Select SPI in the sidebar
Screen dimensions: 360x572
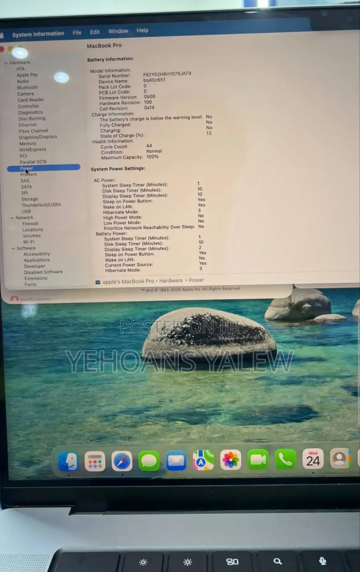(24, 193)
